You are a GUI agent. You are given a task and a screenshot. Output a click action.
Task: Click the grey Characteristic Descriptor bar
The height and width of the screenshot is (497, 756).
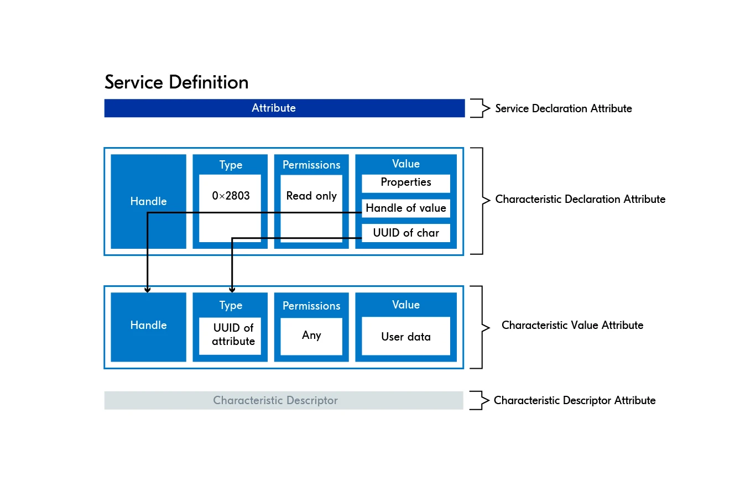click(283, 400)
